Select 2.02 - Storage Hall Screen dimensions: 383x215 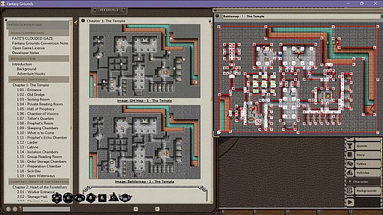(32, 197)
